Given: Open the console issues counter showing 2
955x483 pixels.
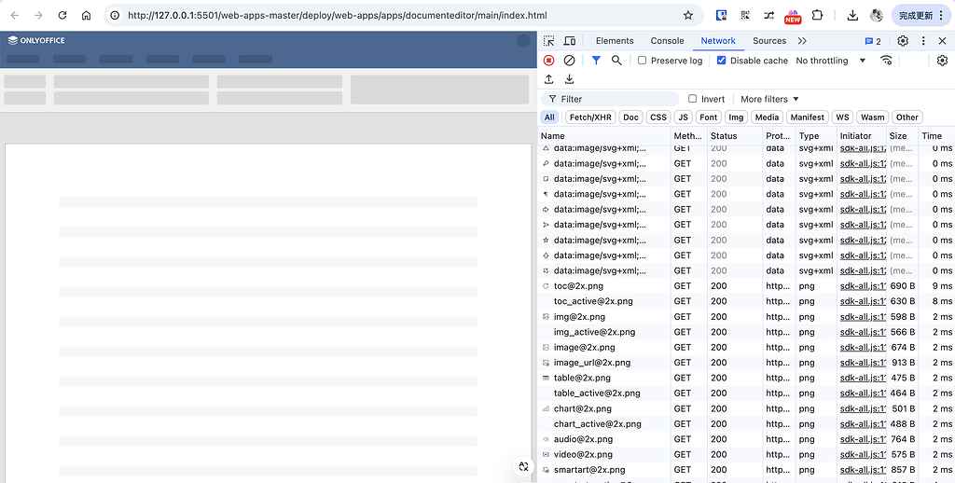Looking at the screenshot, I should [x=873, y=41].
